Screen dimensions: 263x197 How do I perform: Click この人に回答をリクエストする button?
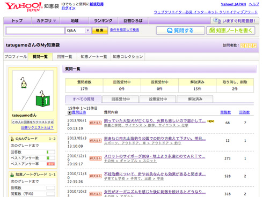(x=33, y=122)
